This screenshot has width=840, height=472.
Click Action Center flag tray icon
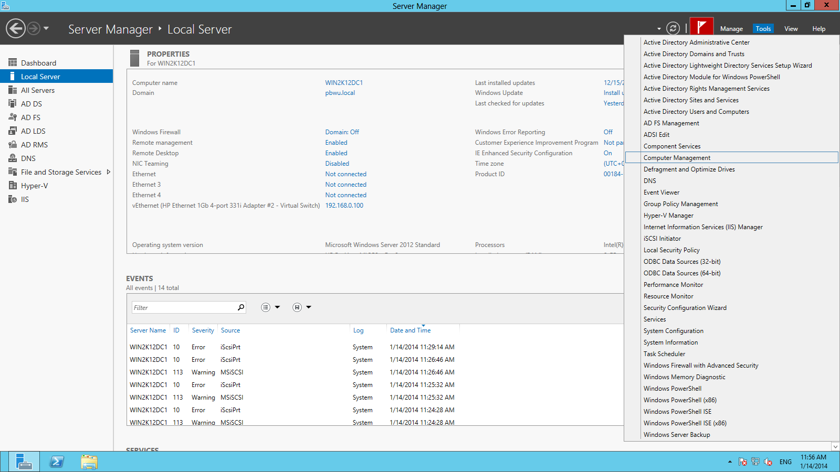(x=743, y=462)
